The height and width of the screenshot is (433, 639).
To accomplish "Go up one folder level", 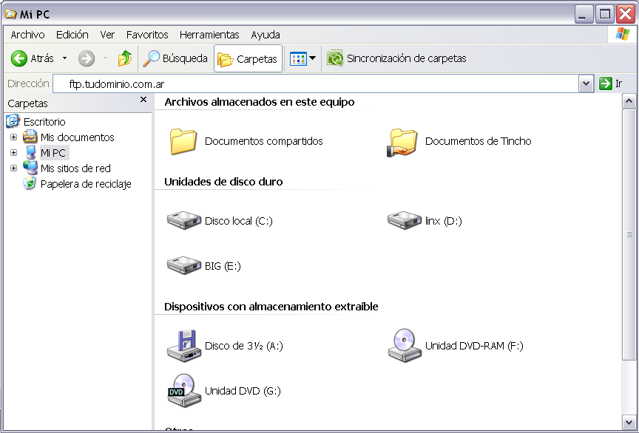I will 125,58.
